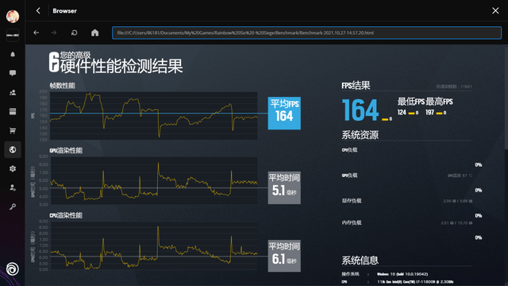Go to the browser home page

95,33
